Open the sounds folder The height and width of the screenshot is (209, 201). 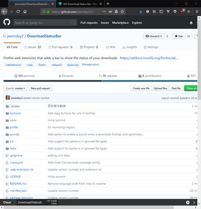15,134
